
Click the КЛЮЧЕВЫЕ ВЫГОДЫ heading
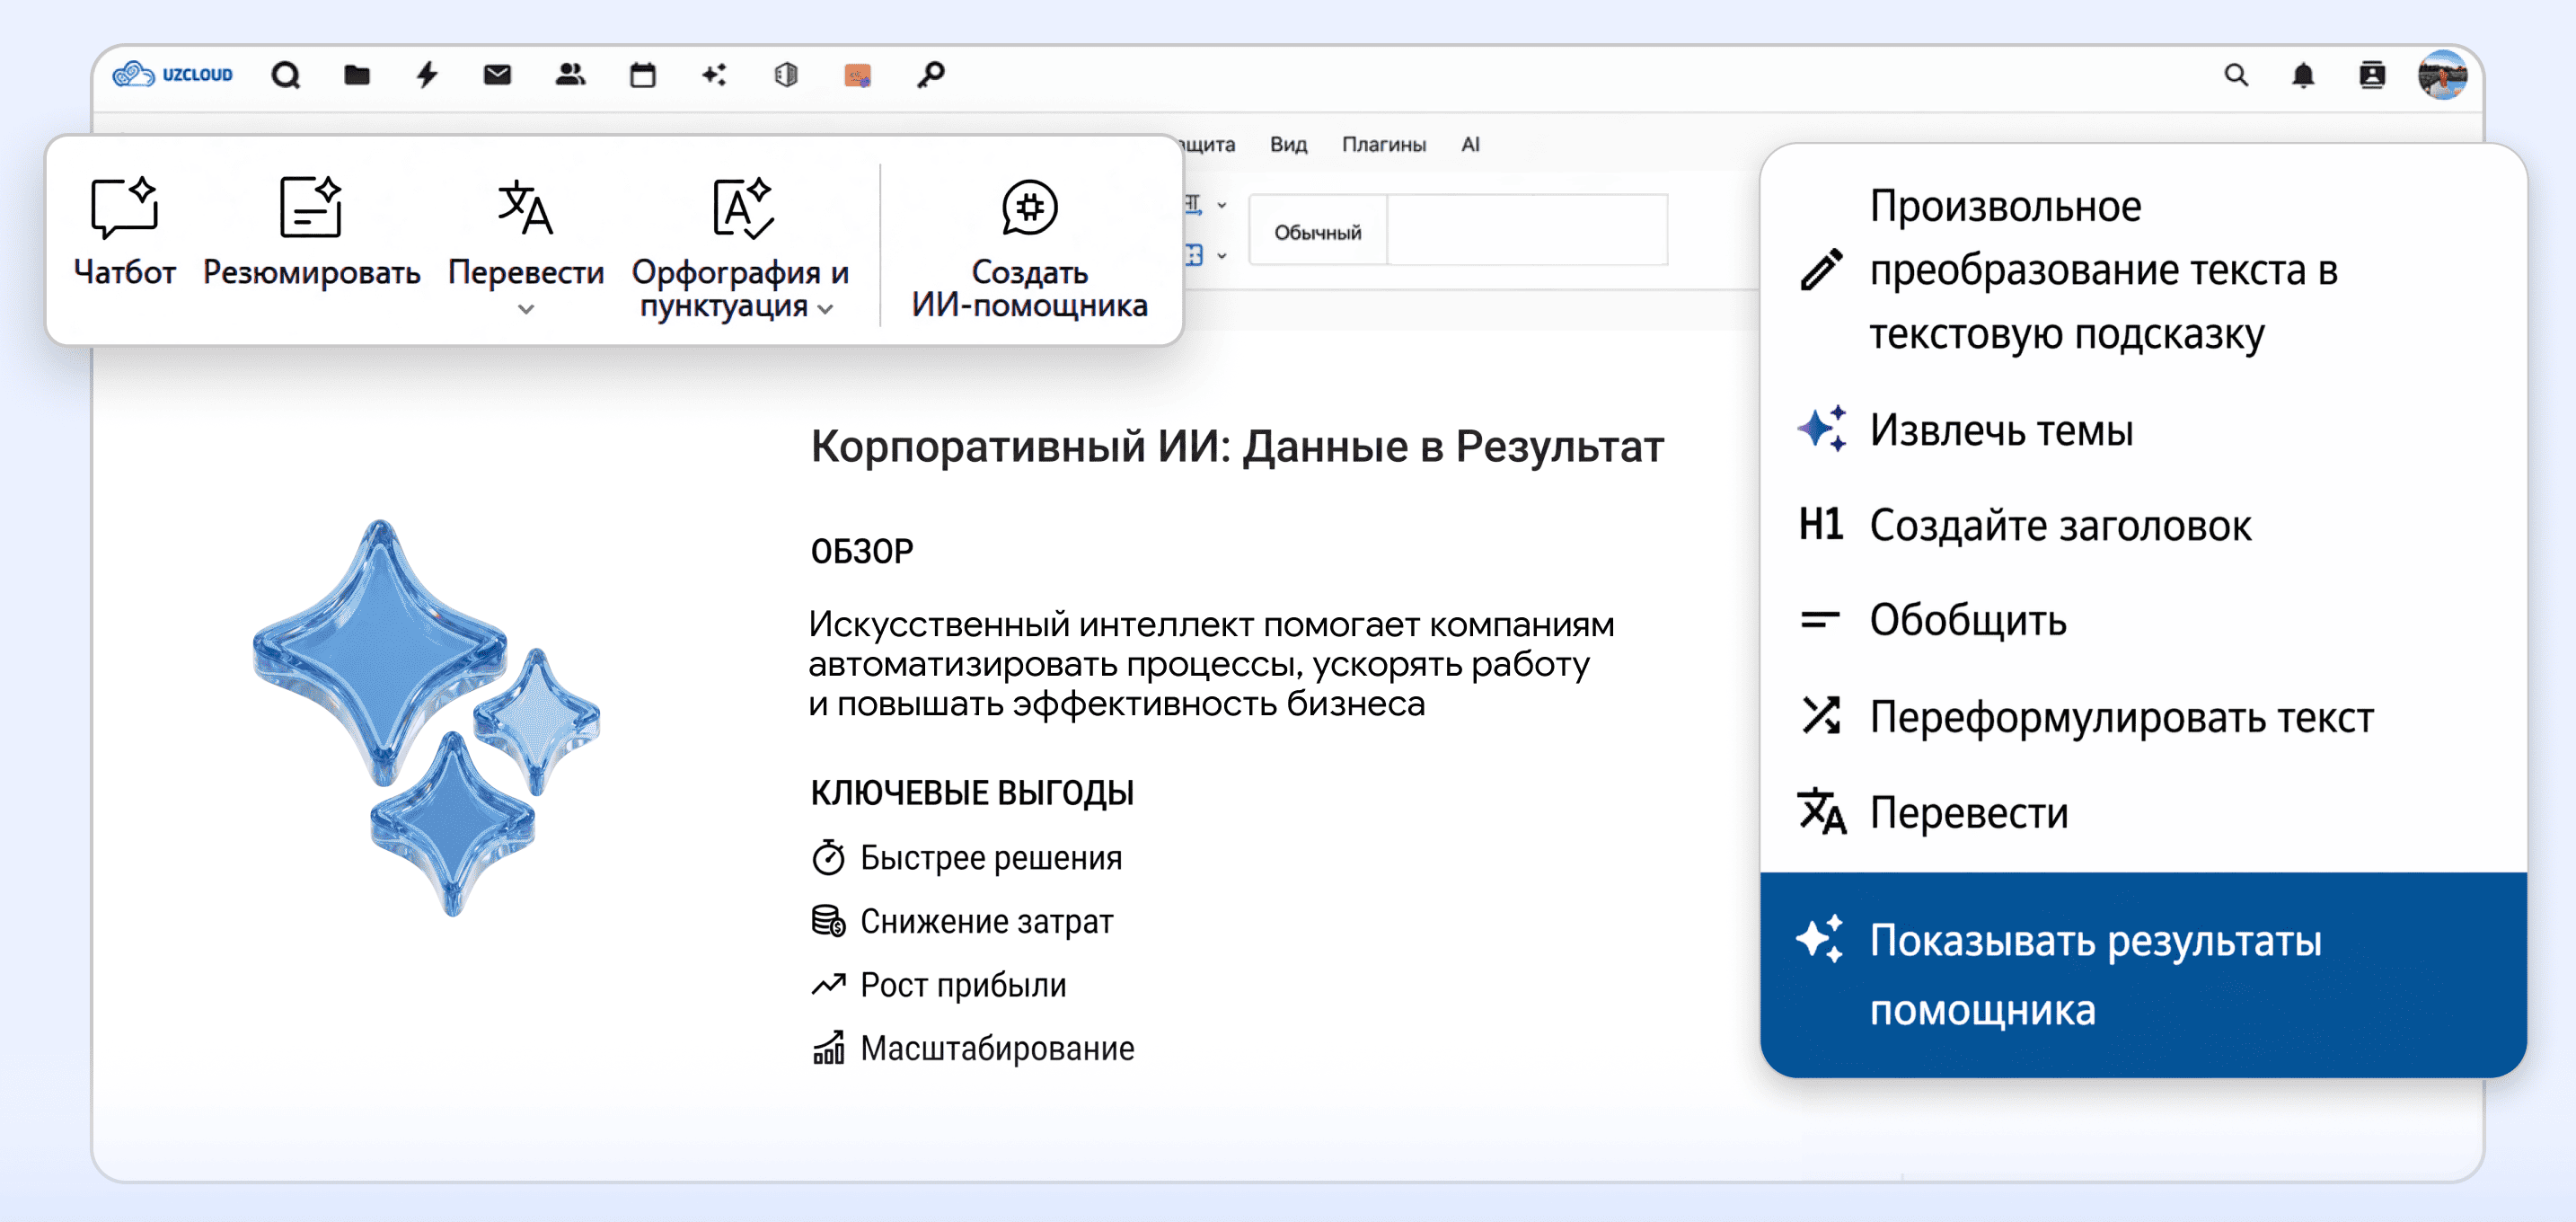pyautogui.click(x=972, y=793)
